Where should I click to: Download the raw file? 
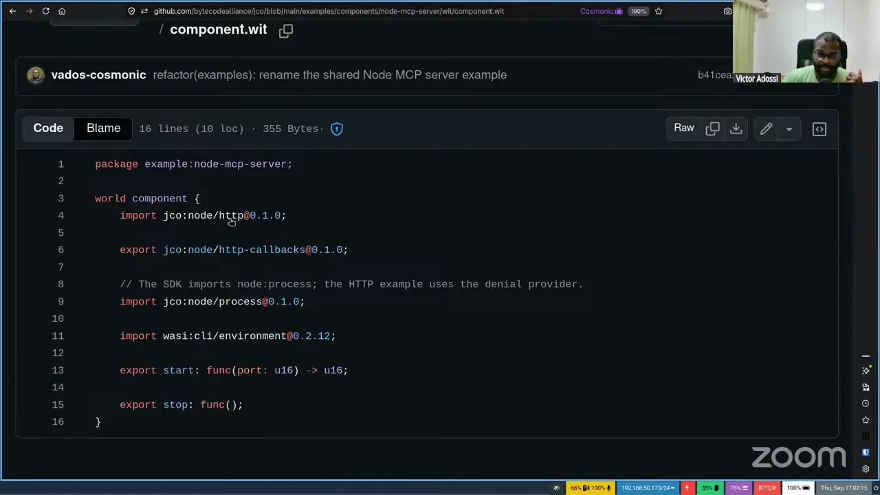coord(736,129)
